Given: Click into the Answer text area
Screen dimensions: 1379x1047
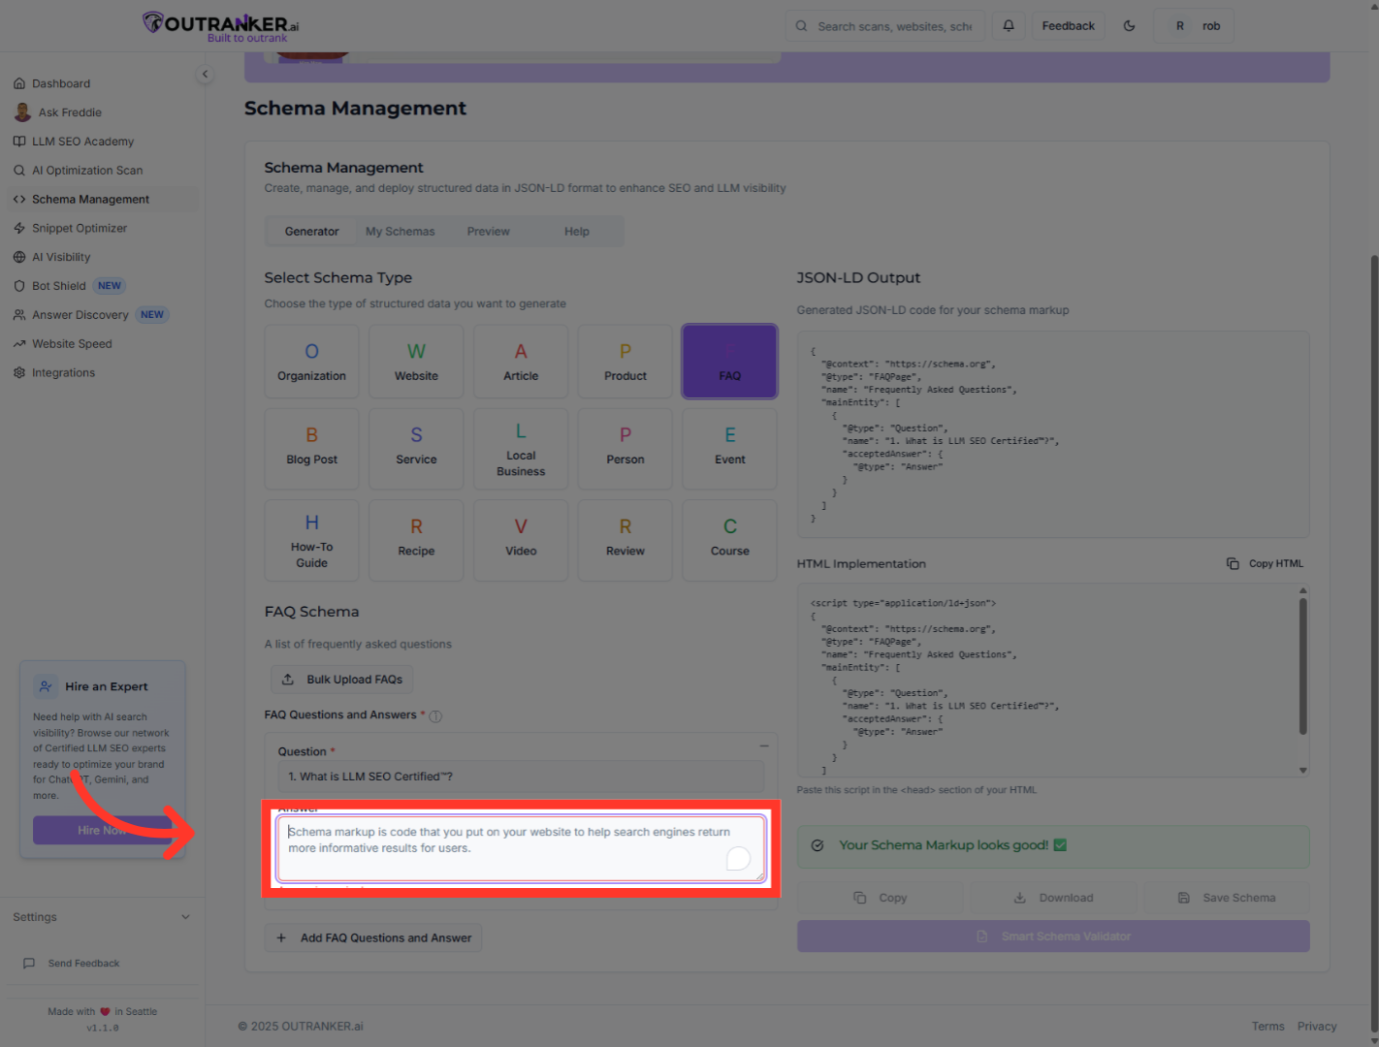Looking at the screenshot, I should pos(522,848).
